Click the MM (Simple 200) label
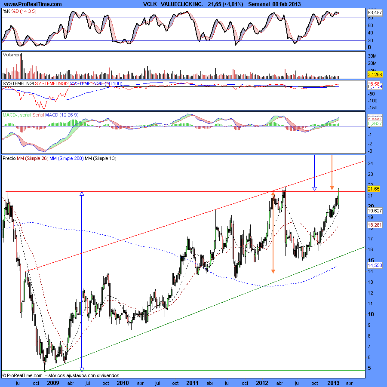 [66, 158]
